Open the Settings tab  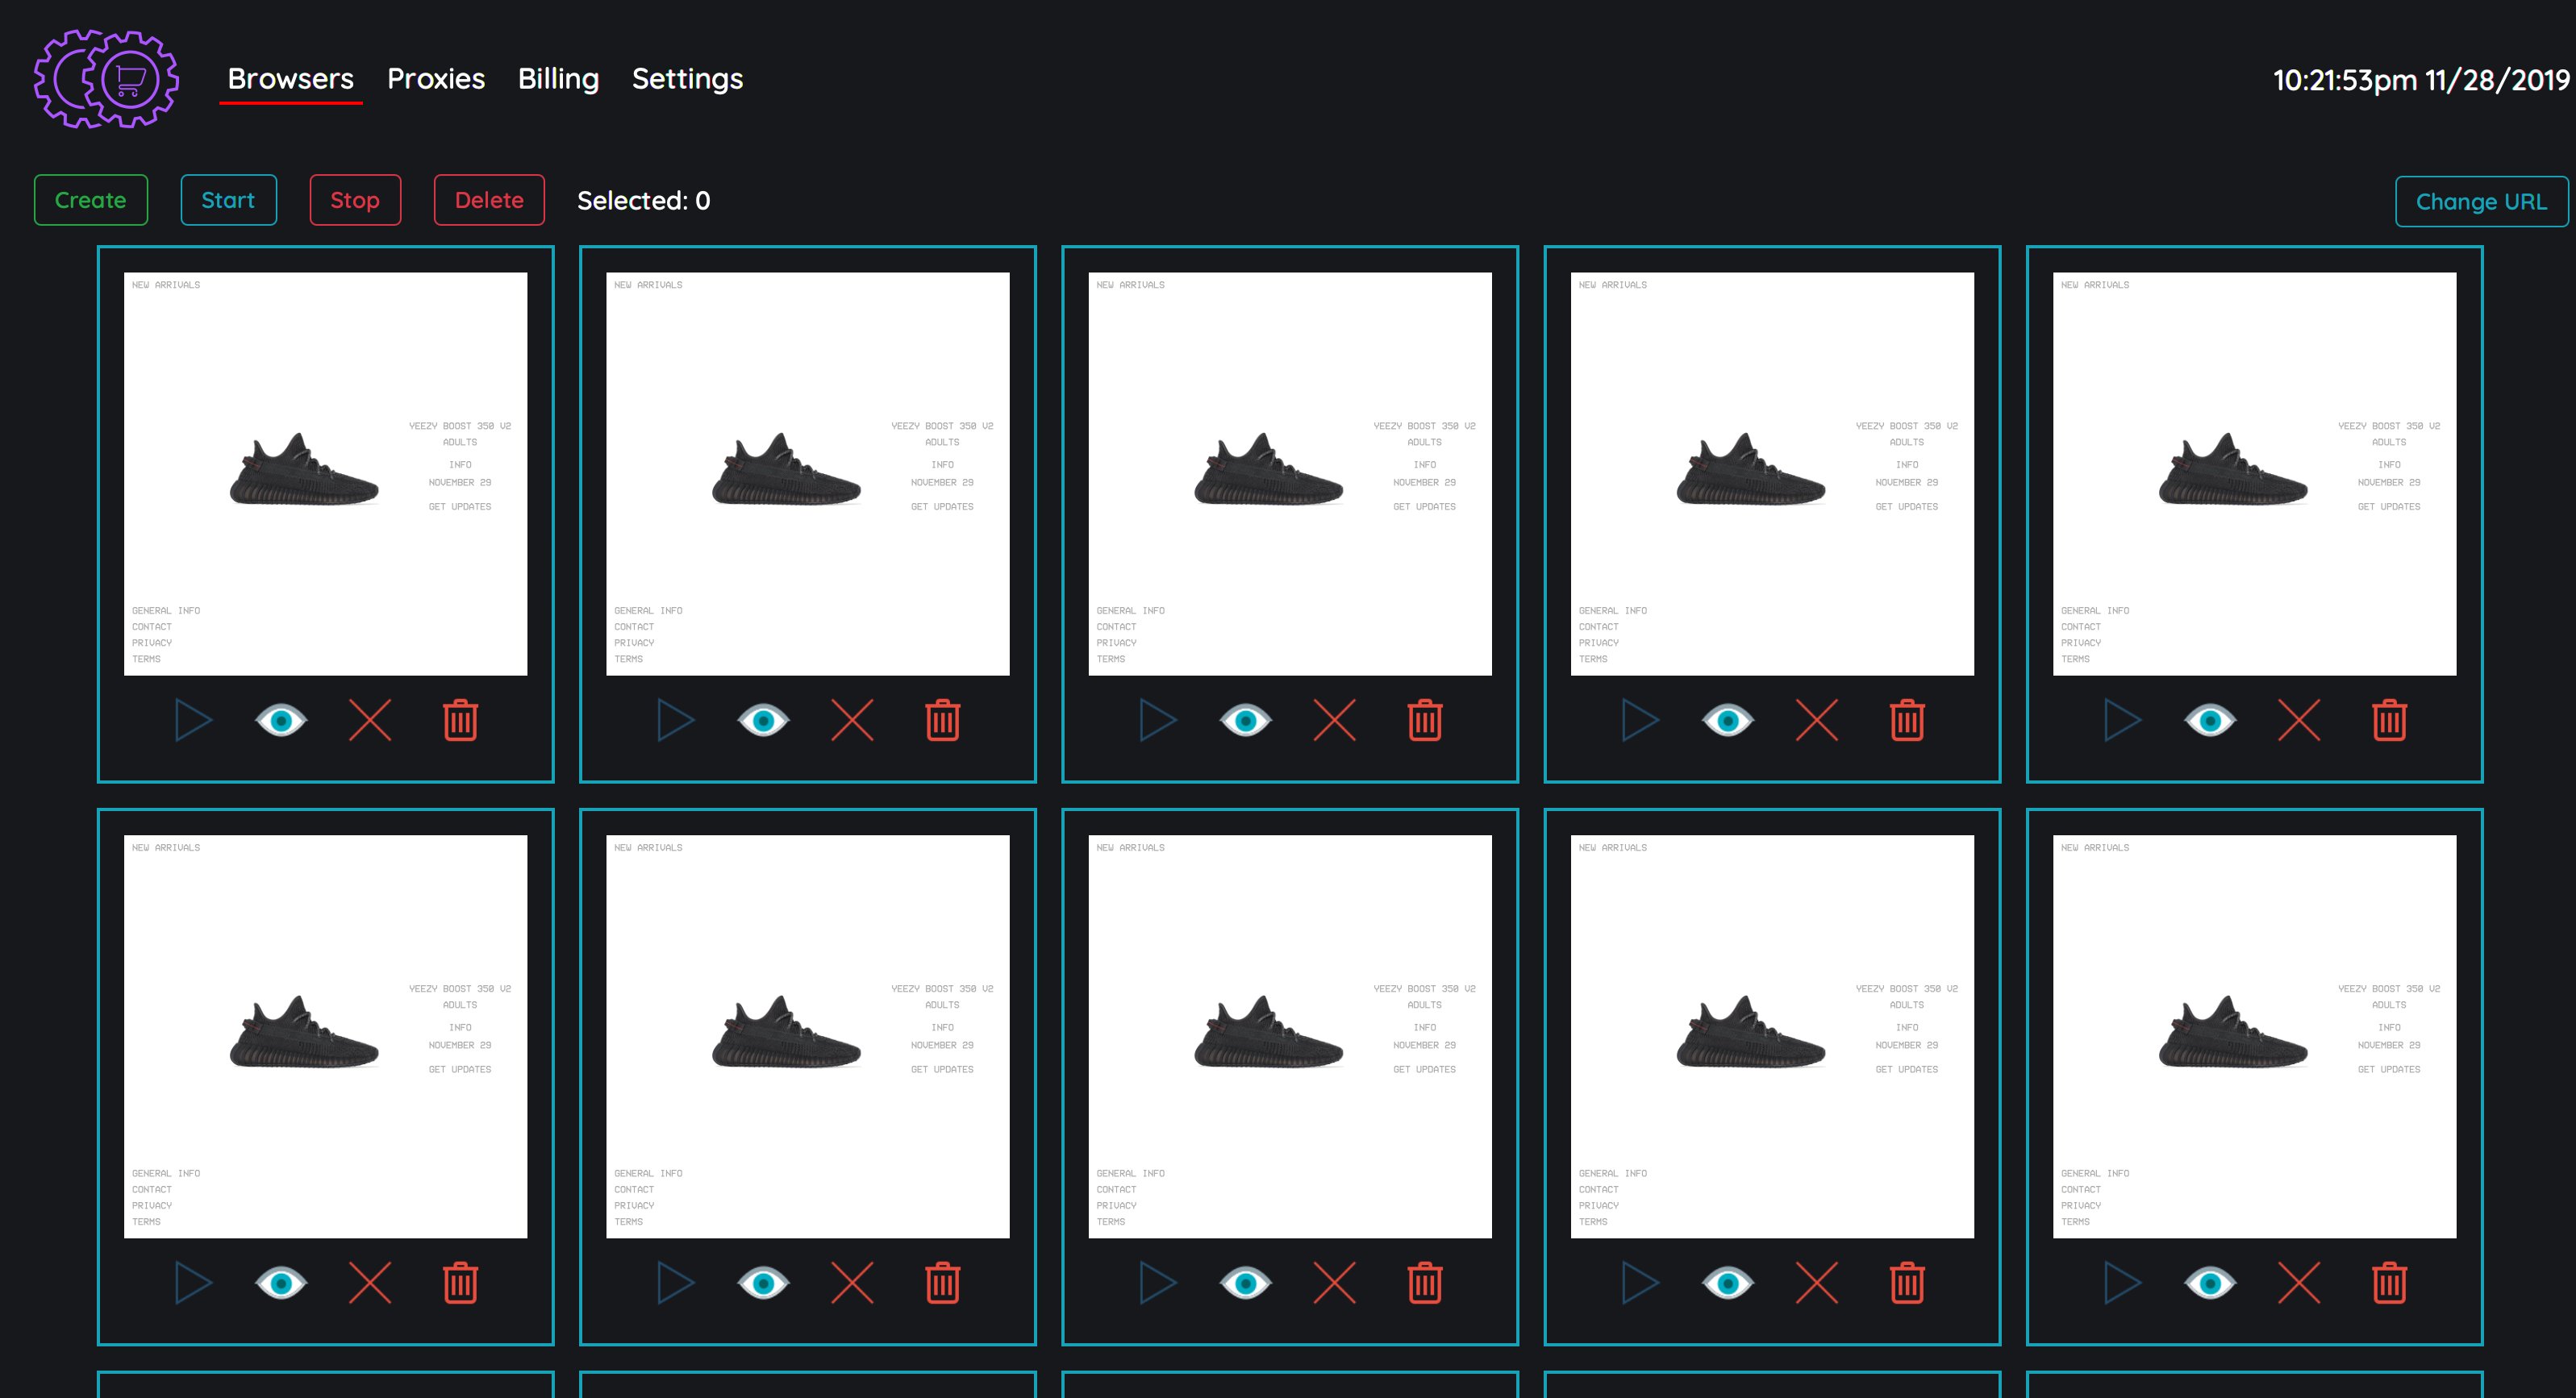click(687, 79)
